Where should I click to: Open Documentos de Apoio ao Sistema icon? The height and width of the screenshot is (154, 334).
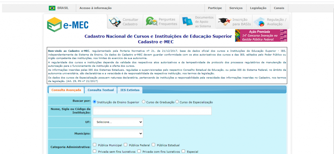[x=187, y=22]
